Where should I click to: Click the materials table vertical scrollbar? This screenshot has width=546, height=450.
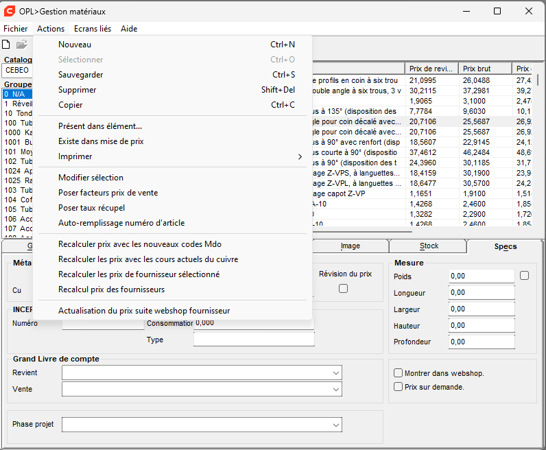click(538, 80)
